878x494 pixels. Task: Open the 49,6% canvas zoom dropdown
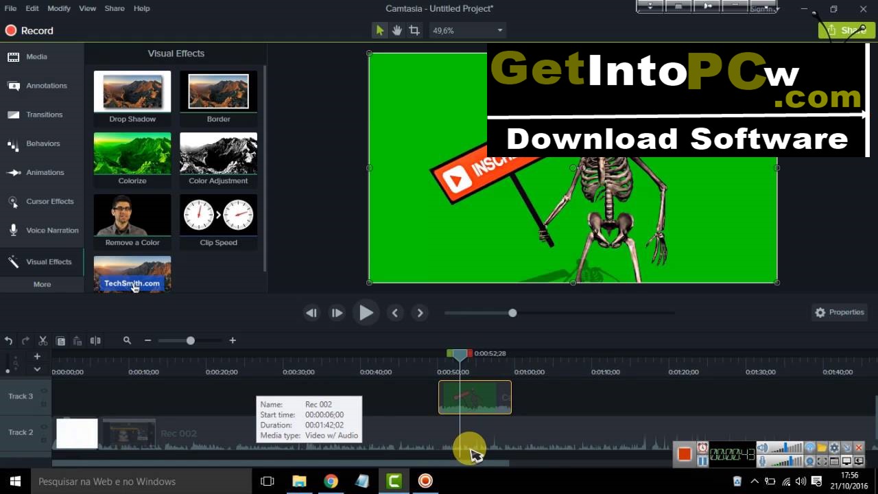coord(468,30)
